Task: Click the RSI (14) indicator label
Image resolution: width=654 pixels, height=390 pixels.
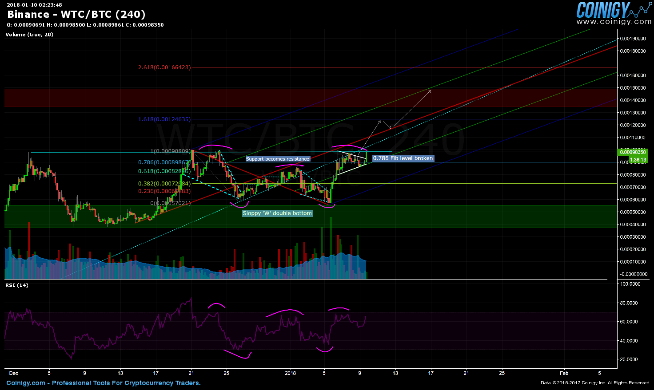Action: 17,285
